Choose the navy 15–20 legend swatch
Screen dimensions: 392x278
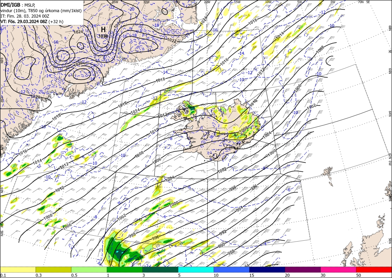(x=267, y=269)
